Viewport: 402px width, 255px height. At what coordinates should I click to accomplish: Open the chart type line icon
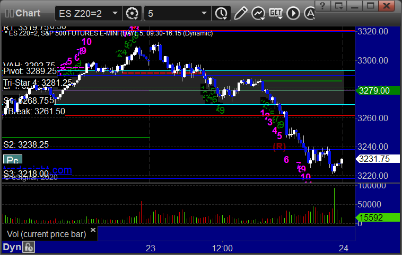258,13
